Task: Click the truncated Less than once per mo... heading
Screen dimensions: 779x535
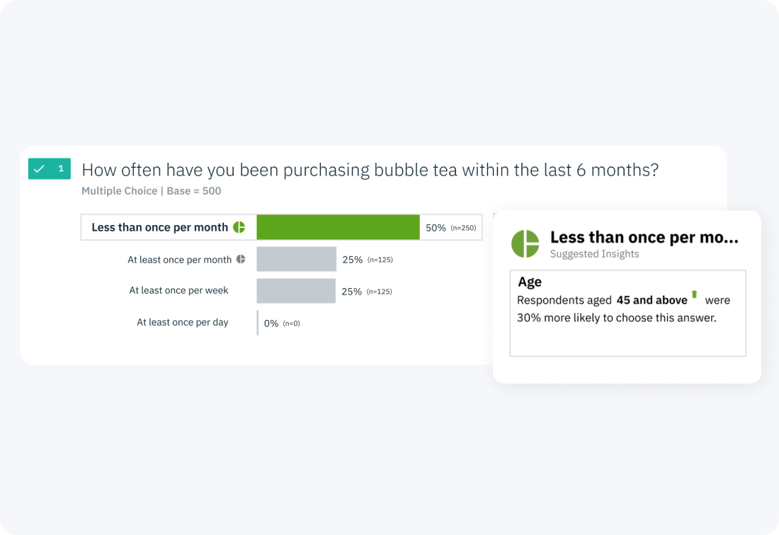Action: tap(644, 237)
